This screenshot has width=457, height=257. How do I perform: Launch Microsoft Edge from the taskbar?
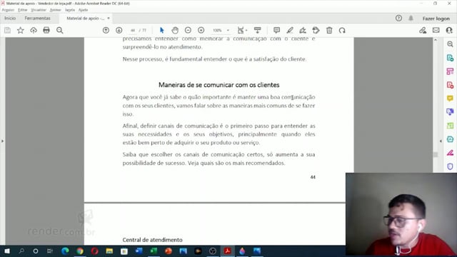65,251
